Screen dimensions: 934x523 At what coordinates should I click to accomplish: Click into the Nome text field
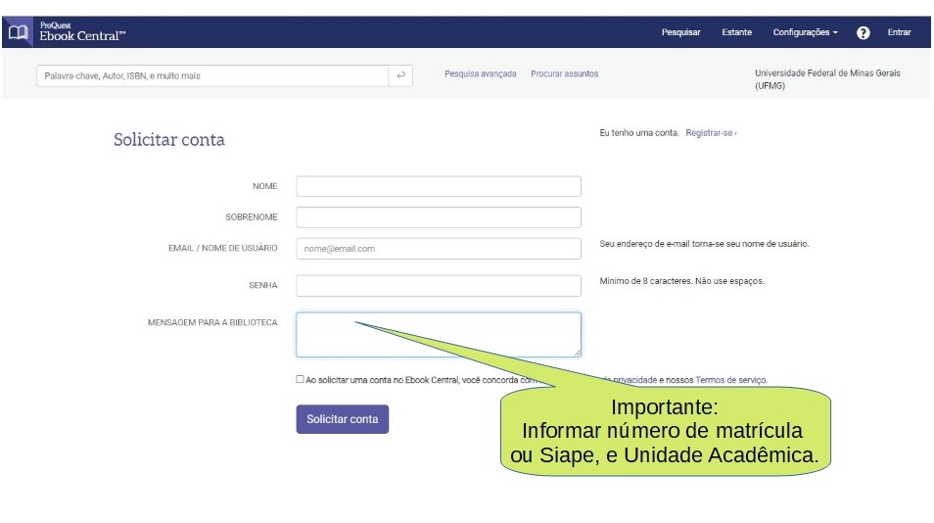[x=438, y=186]
